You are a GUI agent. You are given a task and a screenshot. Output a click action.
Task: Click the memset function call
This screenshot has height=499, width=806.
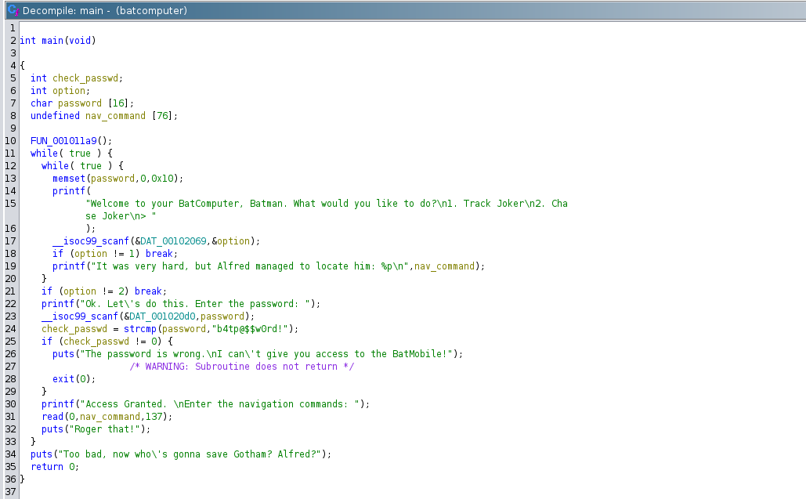pyautogui.click(x=69, y=179)
